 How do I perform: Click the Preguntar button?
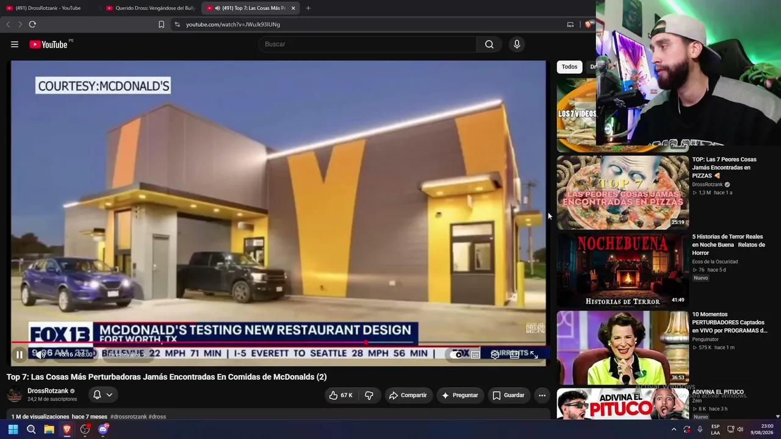[x=459, y=395]
